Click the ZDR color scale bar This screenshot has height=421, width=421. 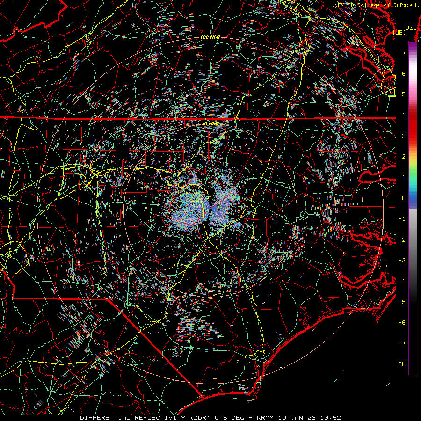413,208
